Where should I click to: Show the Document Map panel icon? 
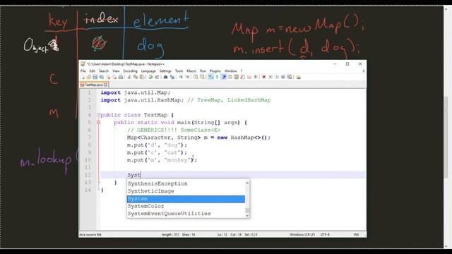tap(236, 77)
